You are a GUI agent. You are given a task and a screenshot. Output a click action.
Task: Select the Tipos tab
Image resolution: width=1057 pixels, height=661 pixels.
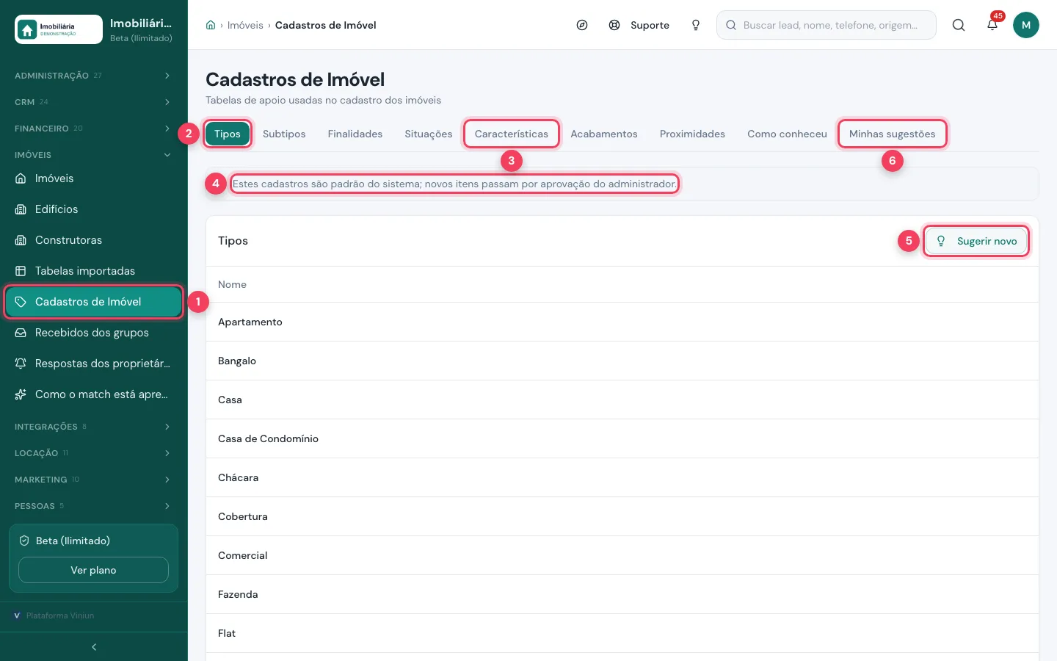(228, 134)
